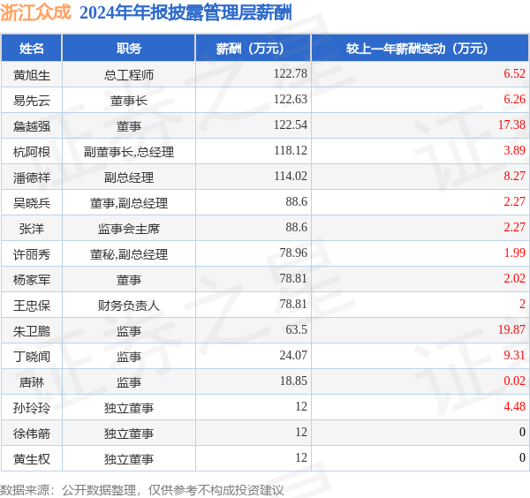The width and height of the screenshot is (530, 498).
Task: Click the 财务负责人 position cell
Action: (x=129, y=306)
